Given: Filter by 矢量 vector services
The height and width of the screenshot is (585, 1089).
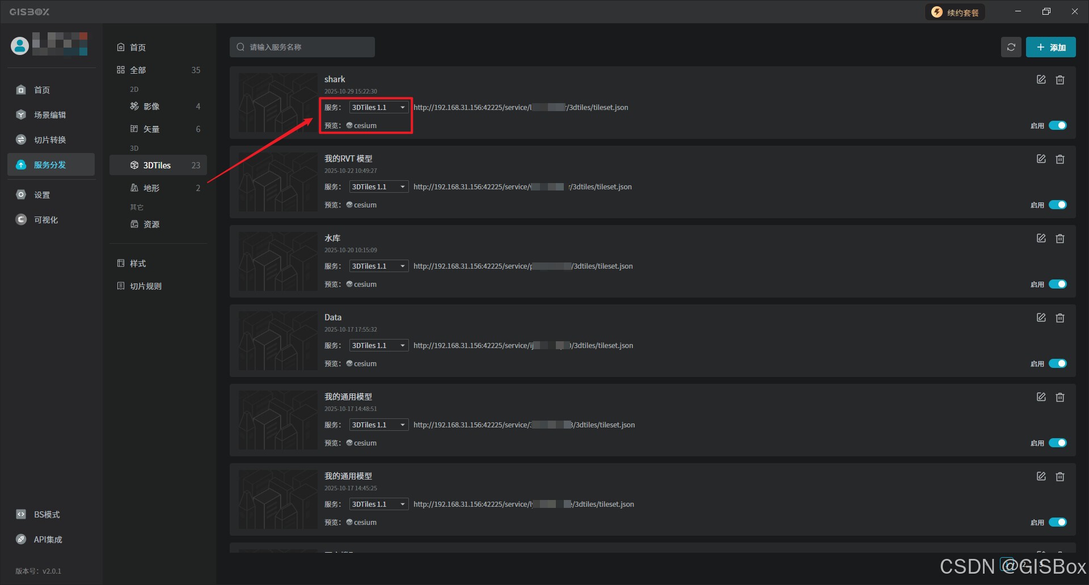Looking at the screenshot, I should [x=158, y=129].
